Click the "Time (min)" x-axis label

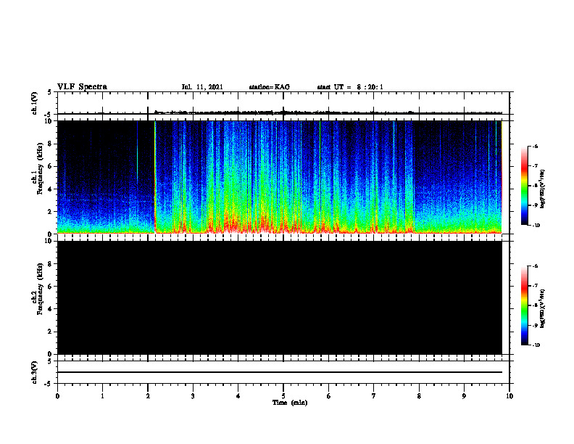tap(290, 403)
